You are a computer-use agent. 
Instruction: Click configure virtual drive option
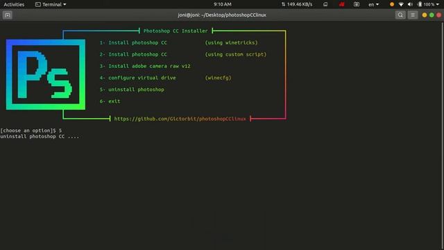[137, 78]
